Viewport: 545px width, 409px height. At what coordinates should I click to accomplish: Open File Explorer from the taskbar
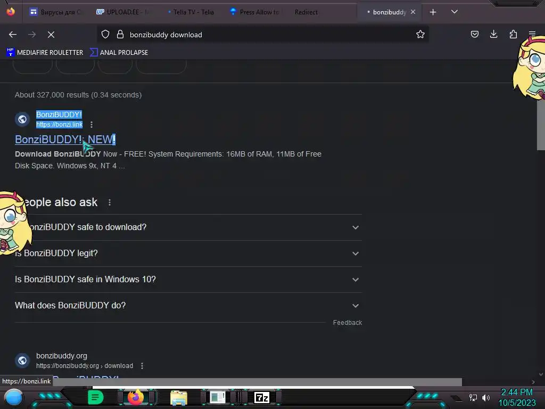tap(179, 397)
